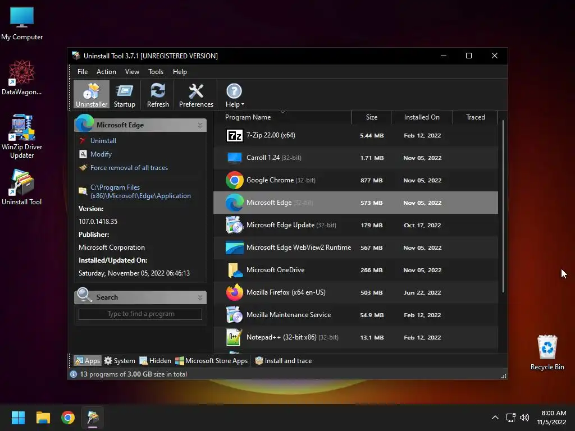Image resolution: width=575 pixels, height=431 pixels.
Task: Sort by Traced column header
Action: [475, 117]
